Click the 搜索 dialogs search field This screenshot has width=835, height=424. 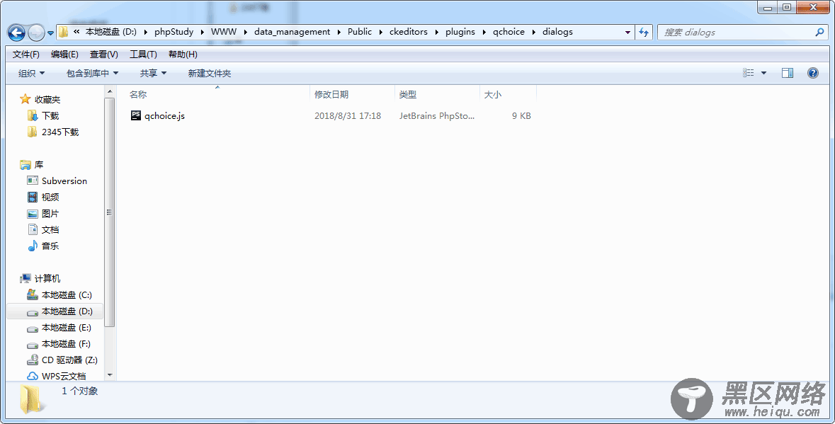click(737, 32)
